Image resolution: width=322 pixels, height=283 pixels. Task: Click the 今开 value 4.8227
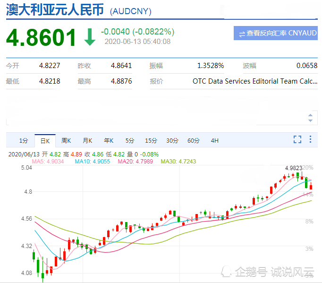click(50, 66)
